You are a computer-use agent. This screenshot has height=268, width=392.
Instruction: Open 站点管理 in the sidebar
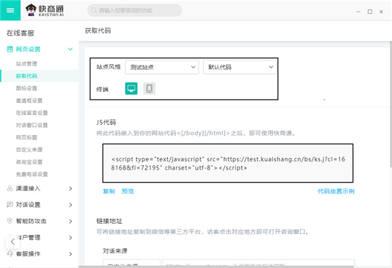(x=27, y=64)
